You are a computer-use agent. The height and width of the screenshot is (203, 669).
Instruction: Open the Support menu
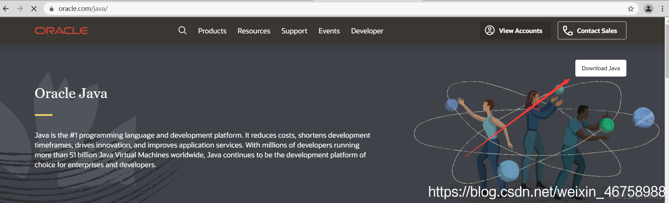click(294, 31)
